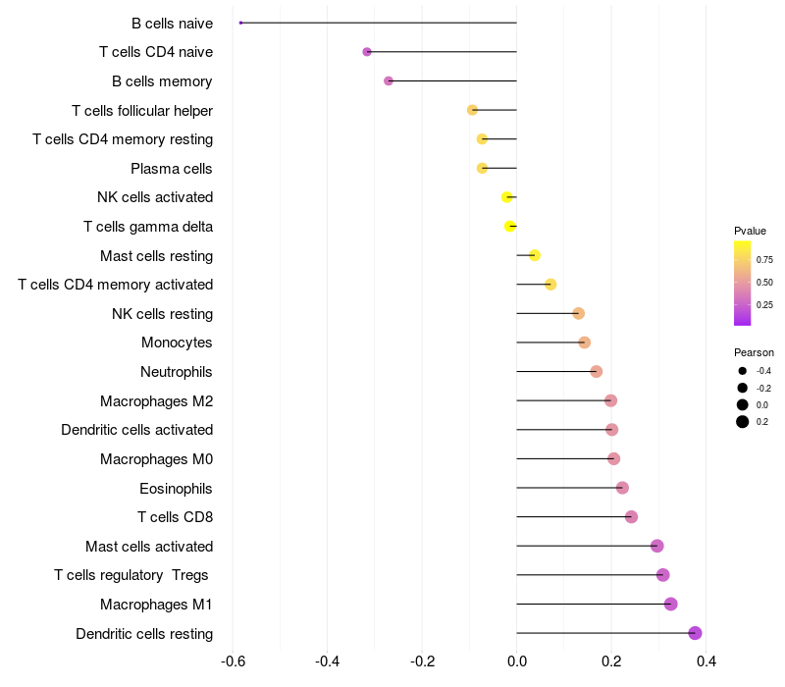Select the T cells CD8 data point

point(631,516)
